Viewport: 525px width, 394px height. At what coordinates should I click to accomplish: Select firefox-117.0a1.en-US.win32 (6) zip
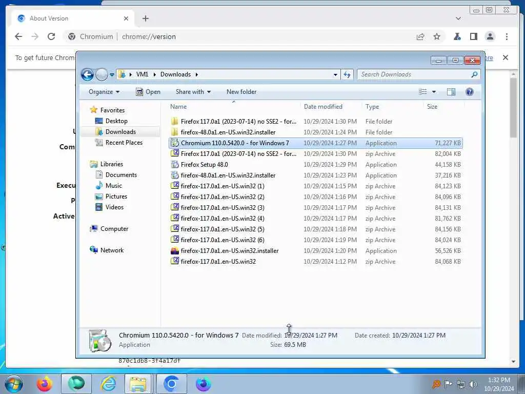tap(316, 240)
